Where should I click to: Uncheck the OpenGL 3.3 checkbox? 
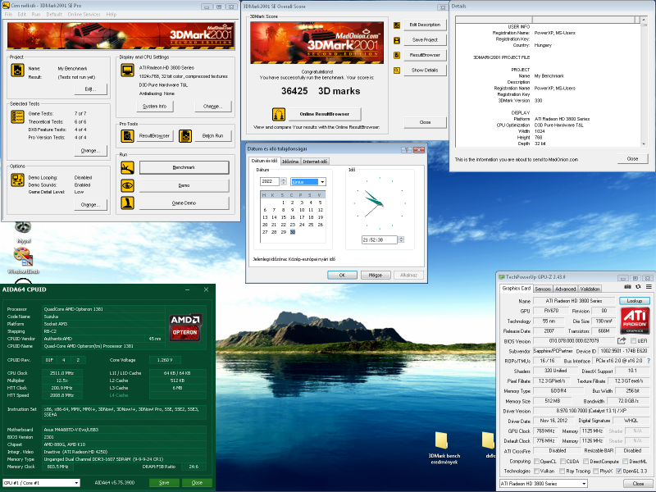tap(619, 471)
